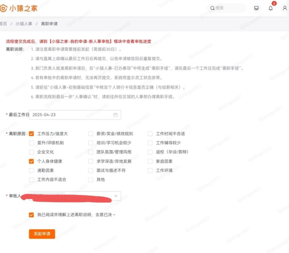The height and width of the screenshot is (253, 289).
Task: Uncheck the 个人身体健康 reason
Action: (31, 161)
